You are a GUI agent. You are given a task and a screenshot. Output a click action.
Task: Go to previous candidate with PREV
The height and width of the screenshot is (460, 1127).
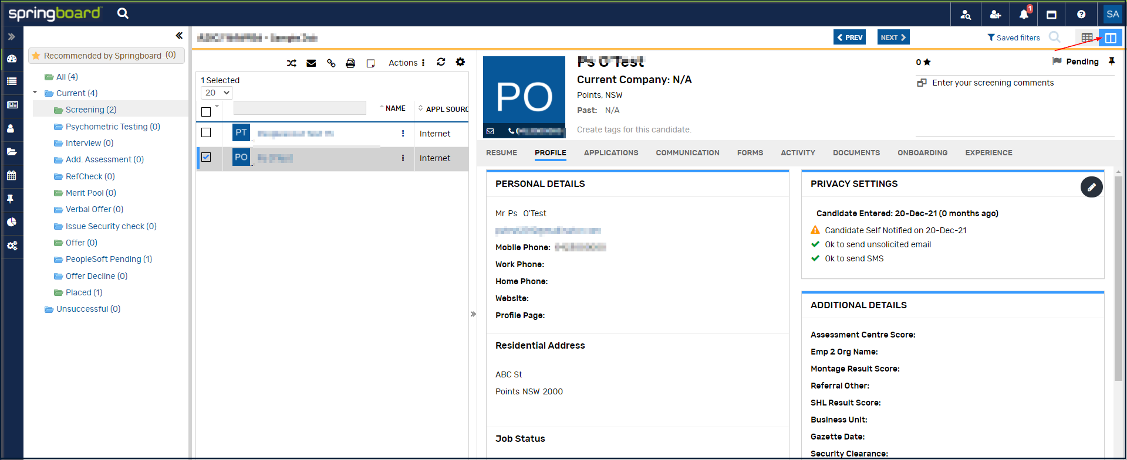tap(849, 37)
